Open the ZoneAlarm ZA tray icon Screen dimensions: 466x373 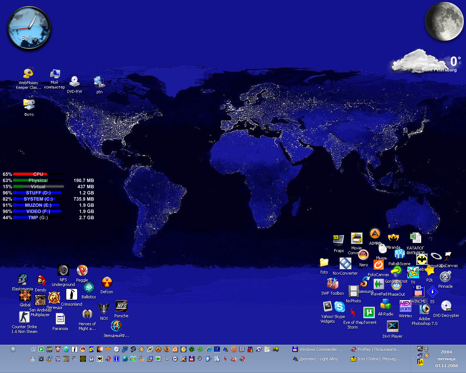tap(420, 362)
